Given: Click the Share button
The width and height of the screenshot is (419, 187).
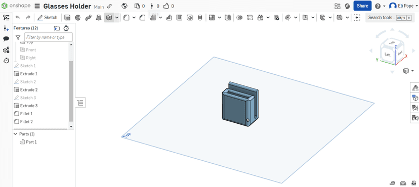Looking at the screenshot, I should click(x=362, y=6).
